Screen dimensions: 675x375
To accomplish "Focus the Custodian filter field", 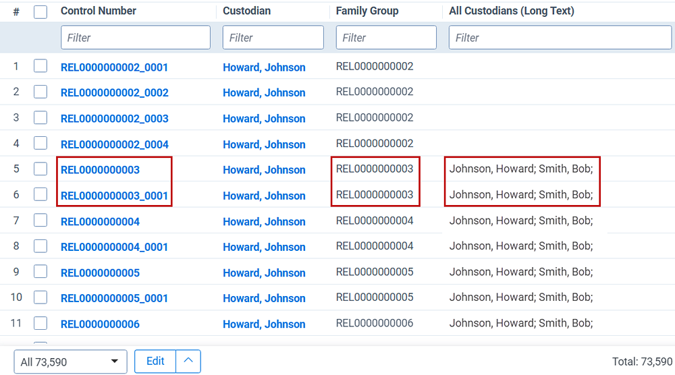I will coord(273,37).
